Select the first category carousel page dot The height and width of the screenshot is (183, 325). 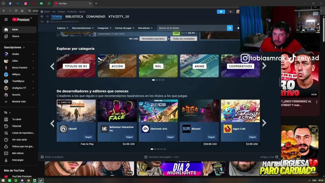point(153,80)
